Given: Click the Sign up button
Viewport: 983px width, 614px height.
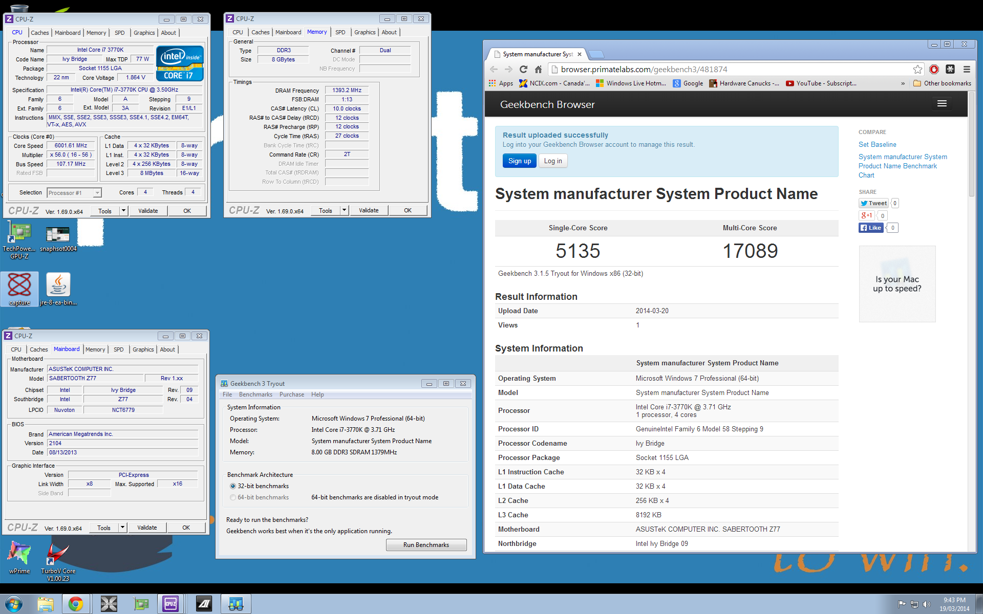Looking at the screenshot, I should click(520, 161).
